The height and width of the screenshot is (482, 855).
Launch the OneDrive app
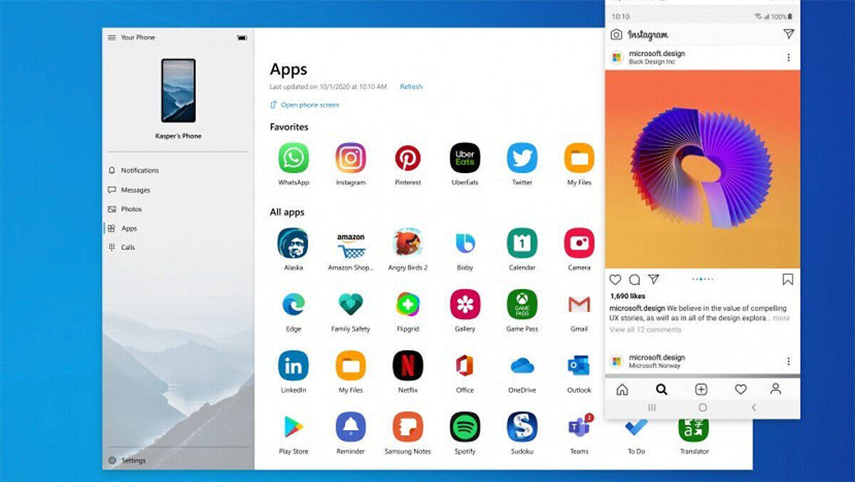pos(522,365)
